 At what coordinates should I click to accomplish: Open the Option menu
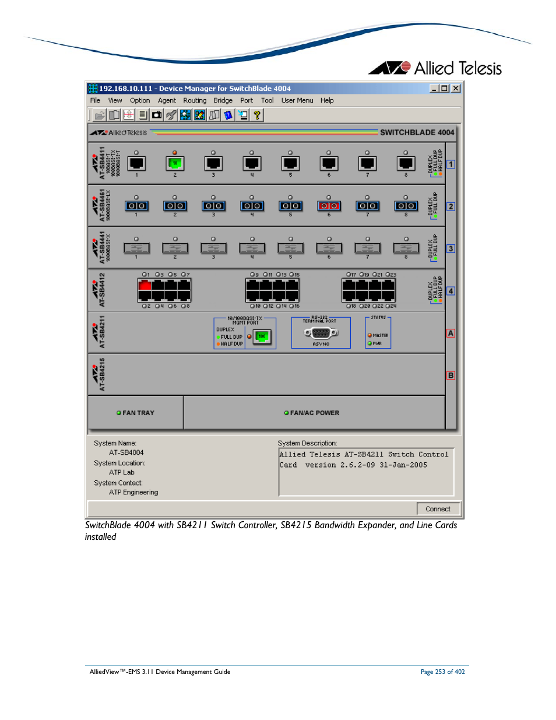(140, 100)
